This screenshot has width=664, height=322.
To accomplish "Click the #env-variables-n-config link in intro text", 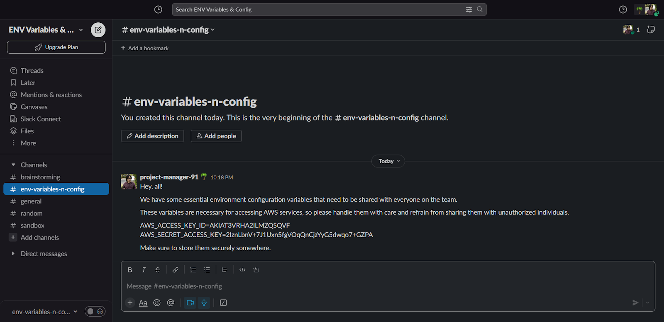I will 377,118.
